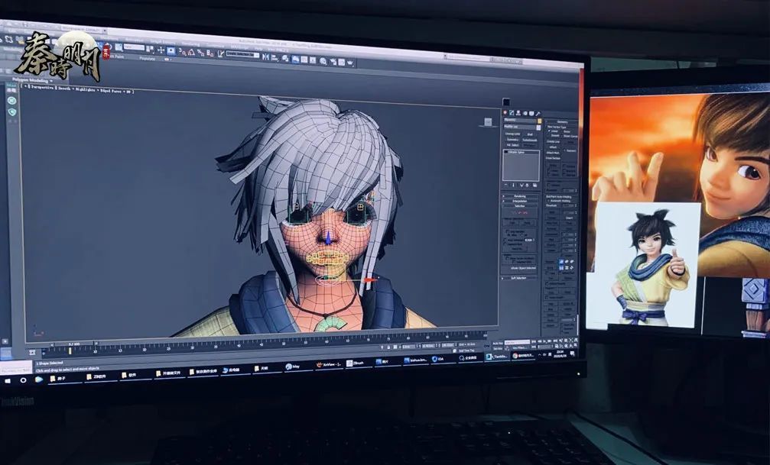
Task: Click the time slider handle on timeline
Action: coord(73,344)
